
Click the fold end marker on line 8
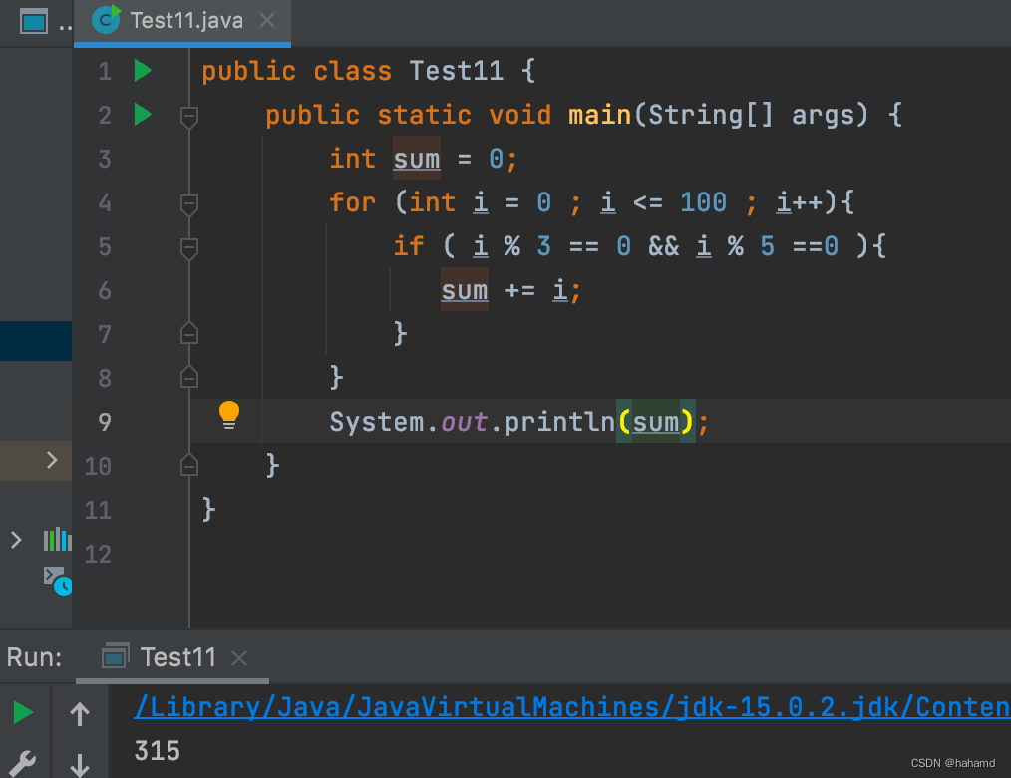point(188,377)
